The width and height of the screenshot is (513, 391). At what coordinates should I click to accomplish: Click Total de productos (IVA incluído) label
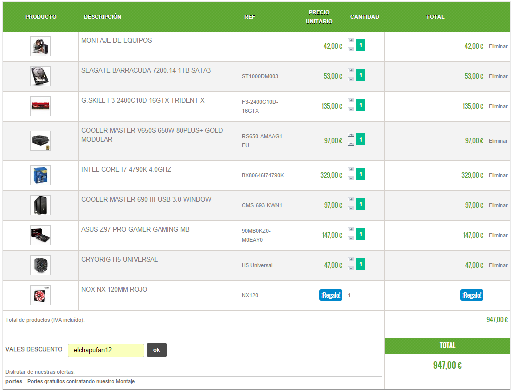point(45,320)
